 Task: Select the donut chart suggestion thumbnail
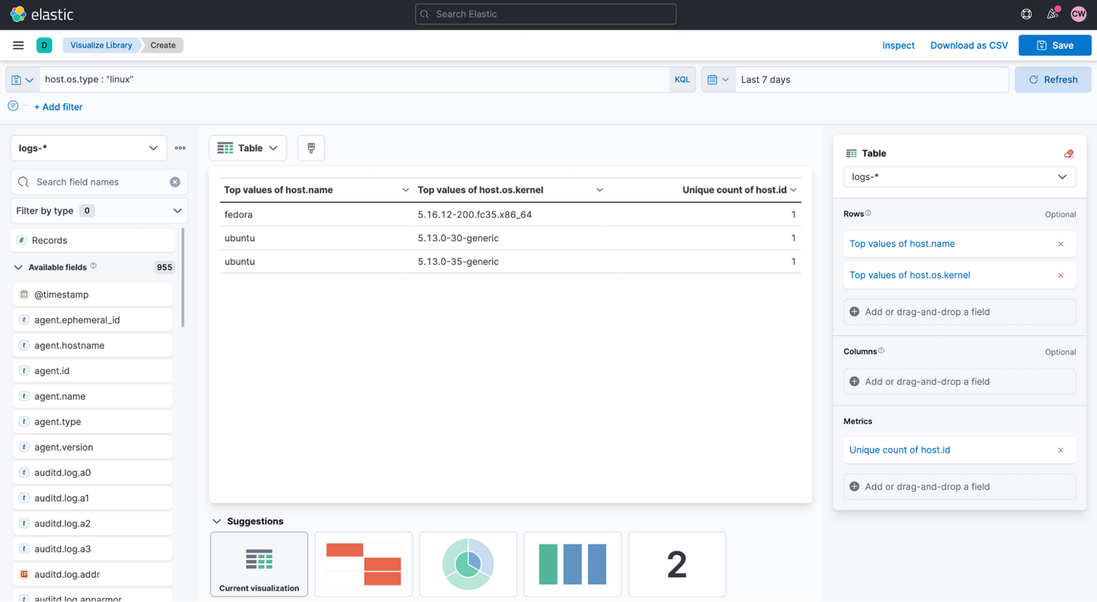coord(468,564)
